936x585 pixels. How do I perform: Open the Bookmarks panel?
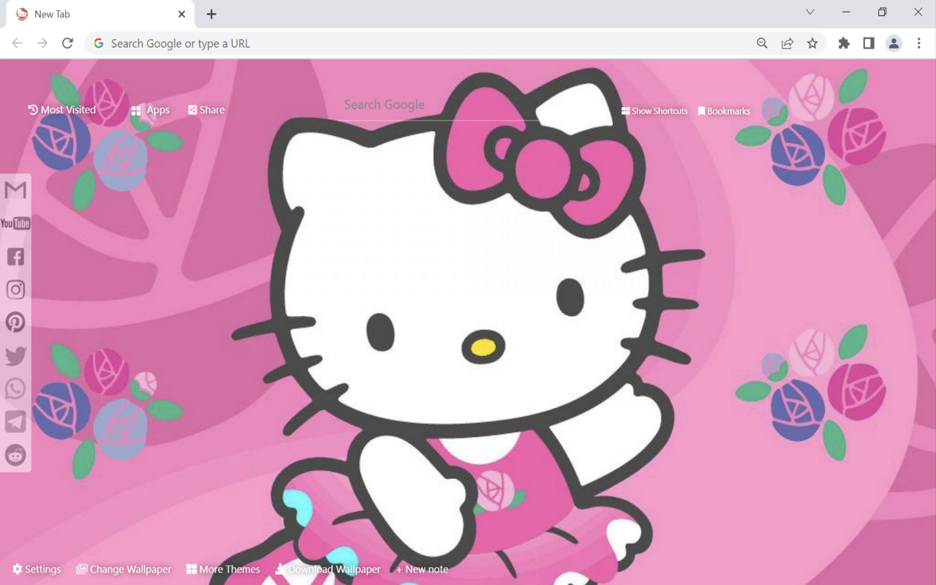tap(724, 111)
